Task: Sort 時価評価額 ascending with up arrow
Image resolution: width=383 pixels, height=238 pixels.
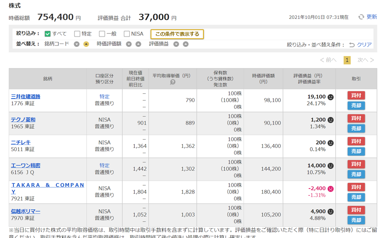Action: point(138,44)
